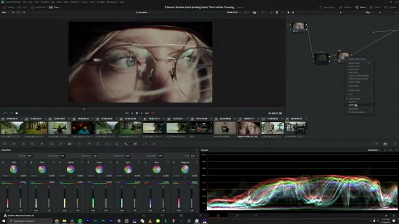The width and height of the screenshot is (399, 224).
Task: Open the Key palette icon
Action: [x=135, y=144]
